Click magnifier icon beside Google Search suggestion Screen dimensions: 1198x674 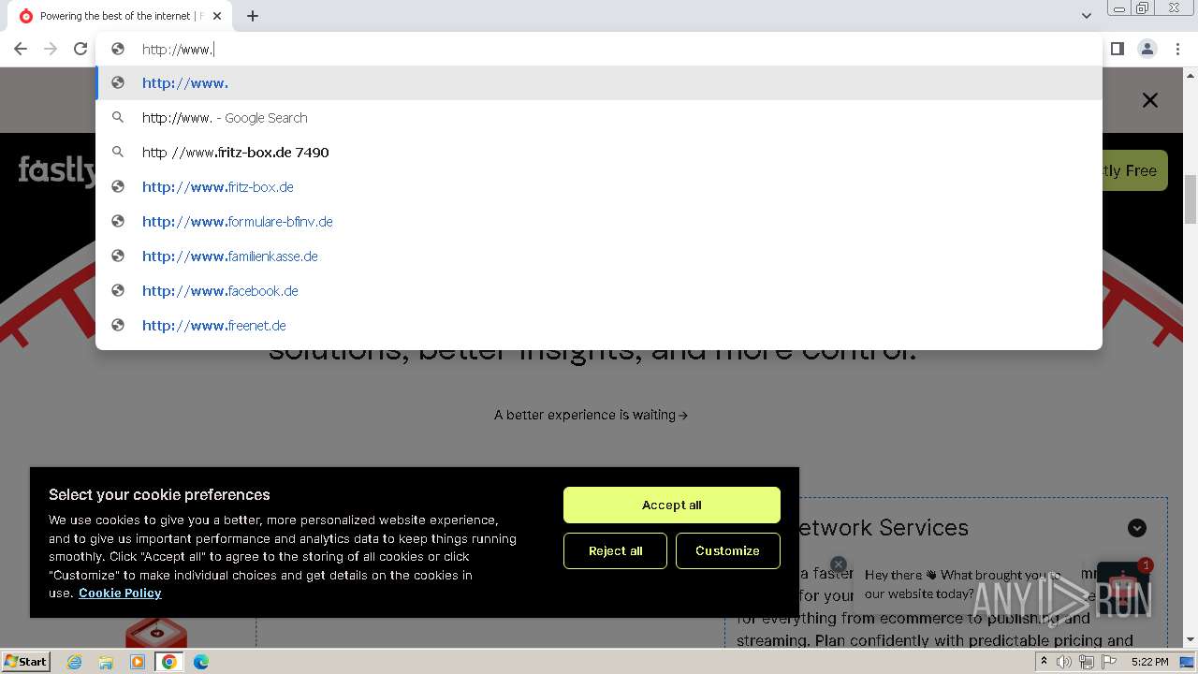point(118,118)
